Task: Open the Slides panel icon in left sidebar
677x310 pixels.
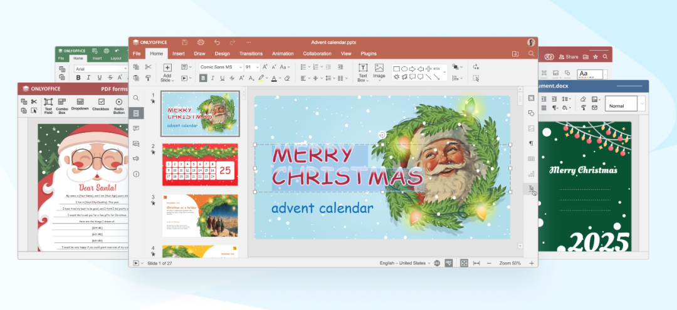Action: (136, 113)
